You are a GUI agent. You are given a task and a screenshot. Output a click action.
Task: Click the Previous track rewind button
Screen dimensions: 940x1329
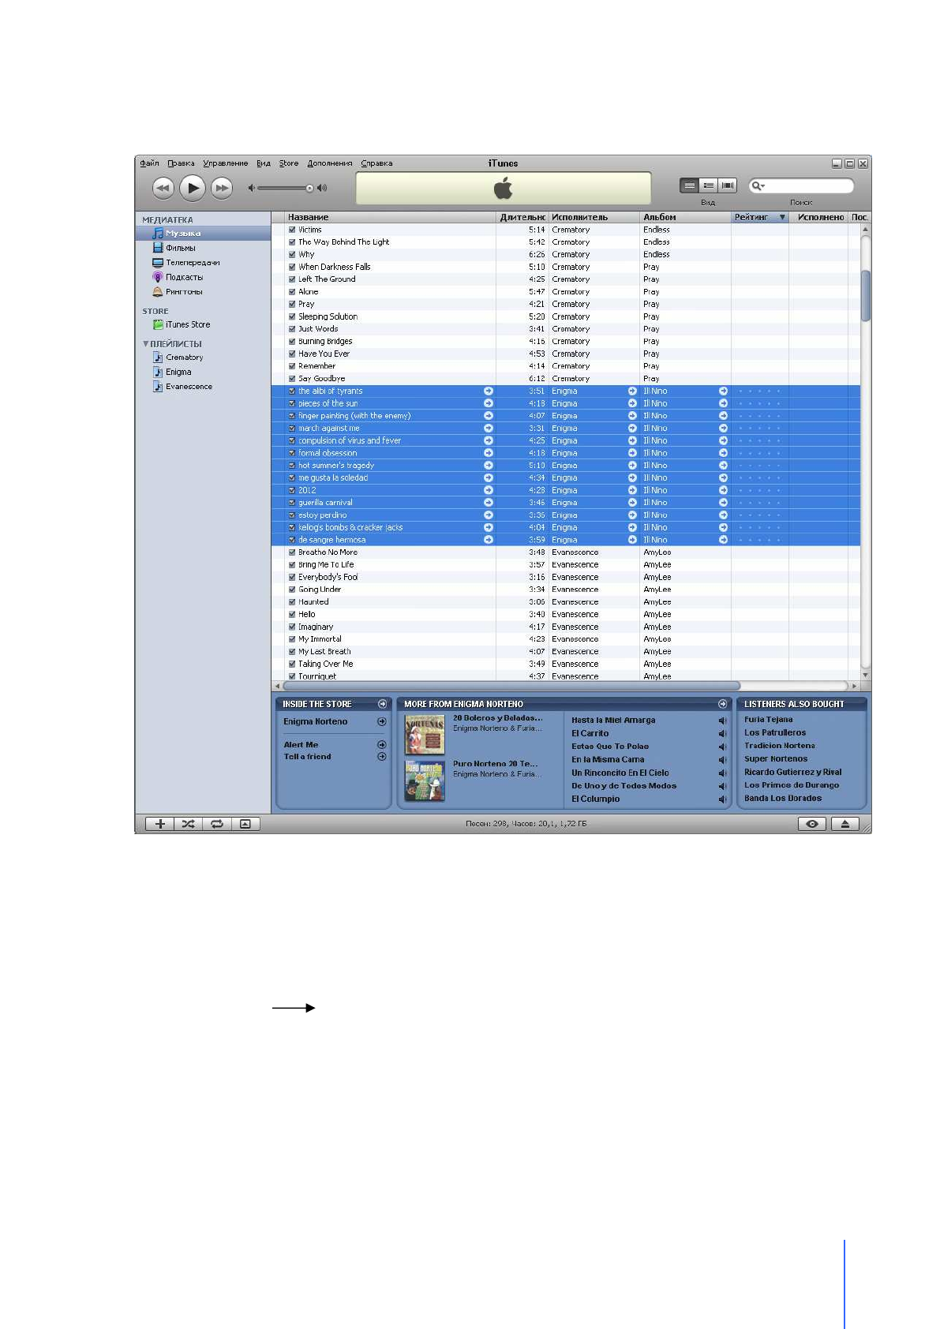[x=163, y=188]
